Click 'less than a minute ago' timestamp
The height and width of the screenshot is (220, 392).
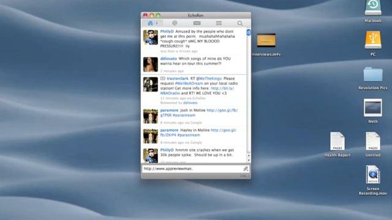(179, 51)
